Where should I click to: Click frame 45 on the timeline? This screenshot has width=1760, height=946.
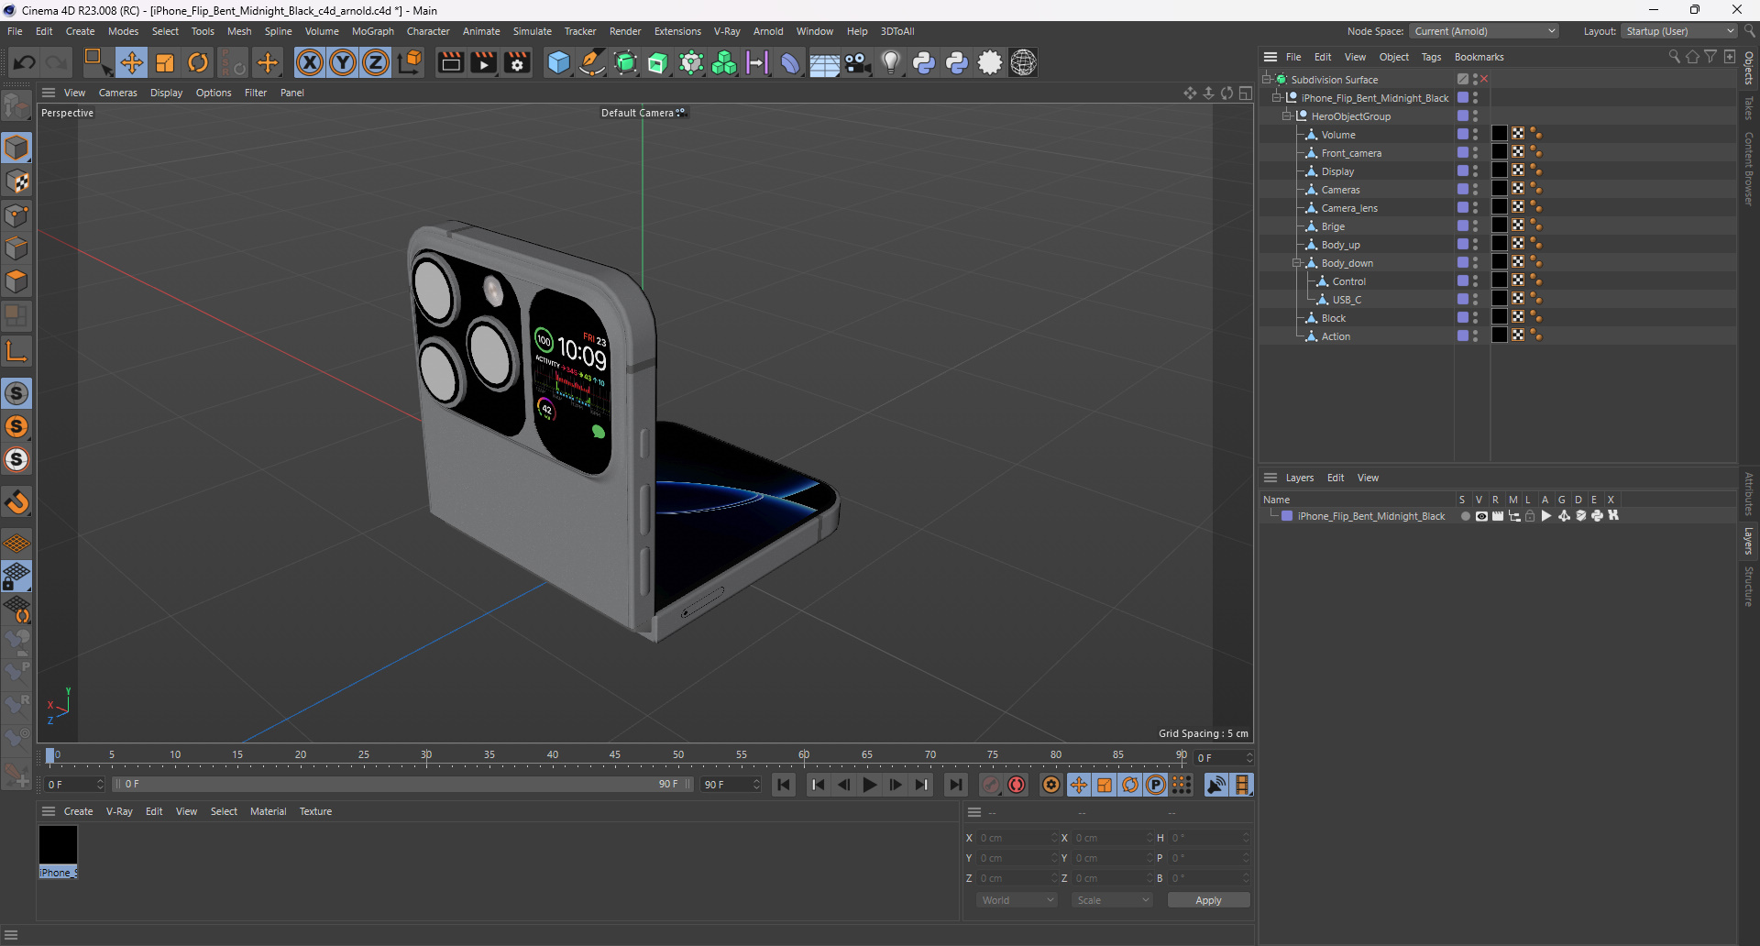[x=615, y=757]
